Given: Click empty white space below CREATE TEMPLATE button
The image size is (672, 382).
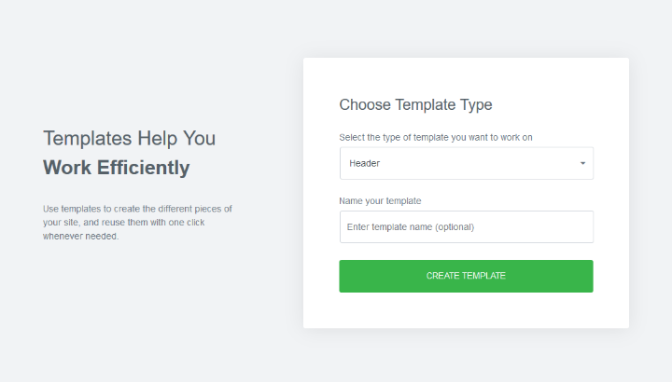Looking at the screenshot, I should tap(466, 310).
